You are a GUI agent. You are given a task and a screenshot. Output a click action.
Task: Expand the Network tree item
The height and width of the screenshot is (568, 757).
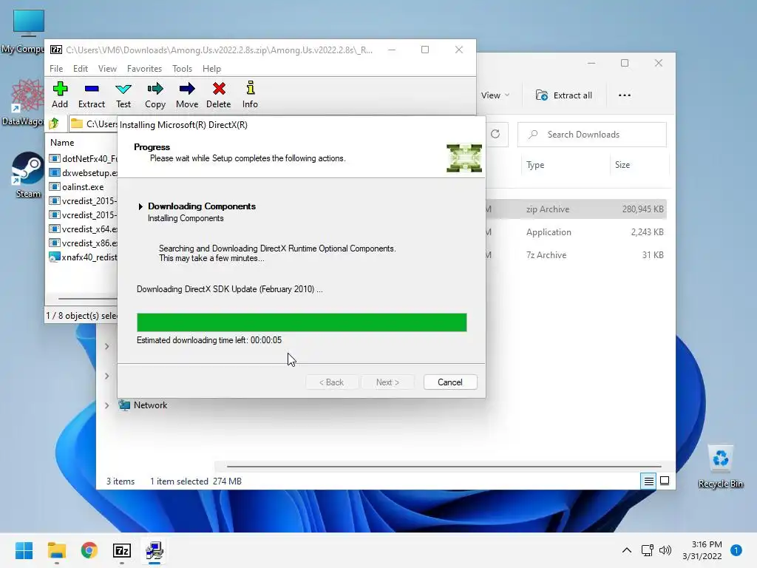pos(106,405)
